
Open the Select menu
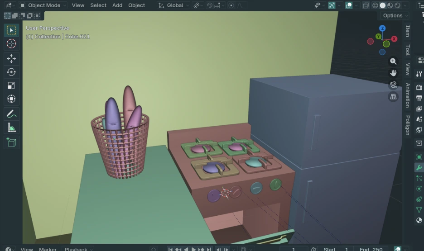pos(98,5)
